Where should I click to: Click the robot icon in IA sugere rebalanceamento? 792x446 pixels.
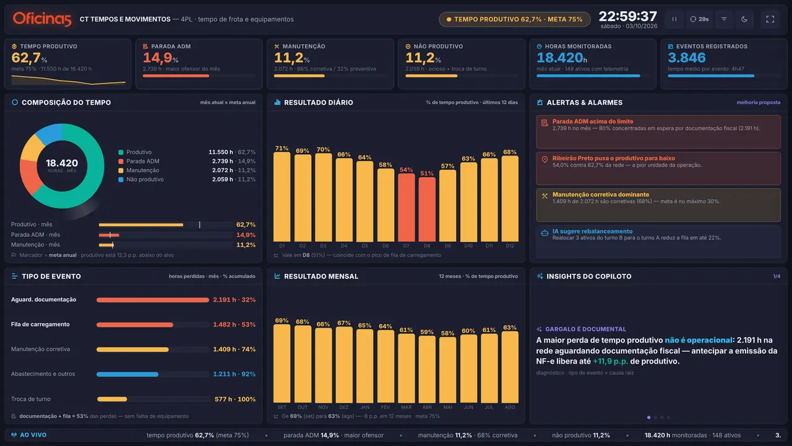coord(544,234)
